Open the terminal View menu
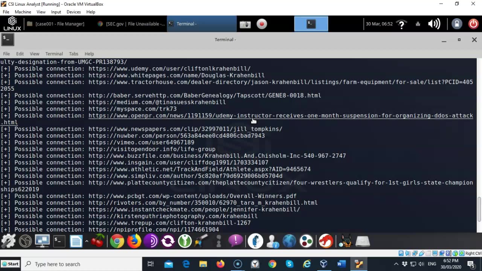The image size is (482, 271). (x=34, y=54)
